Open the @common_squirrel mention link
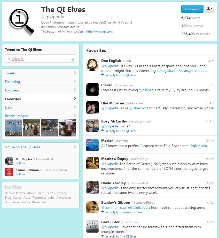This screenshot has width=219, height=238. point(116,208)
